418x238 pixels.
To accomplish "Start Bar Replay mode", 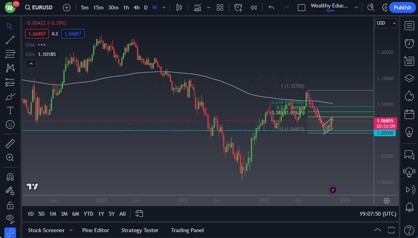I will [253, 7].
